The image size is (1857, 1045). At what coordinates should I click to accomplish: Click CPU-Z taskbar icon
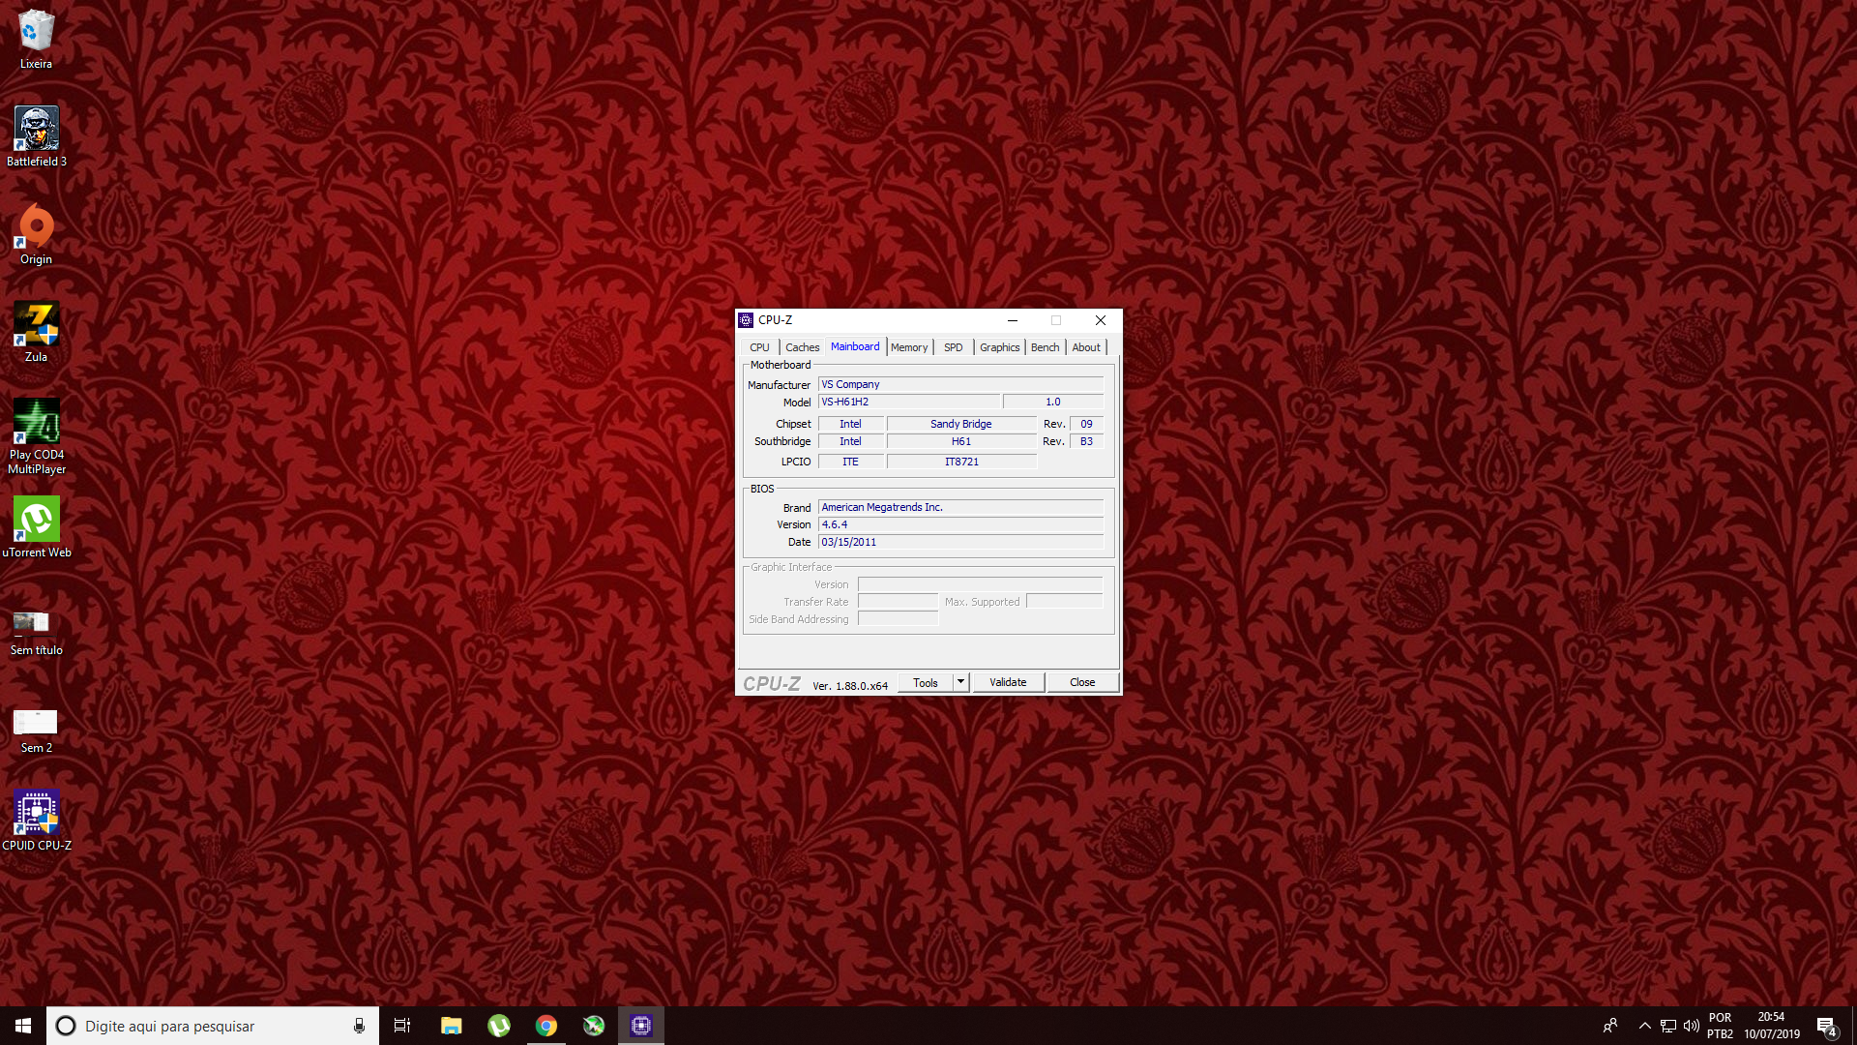[641, 1026]
